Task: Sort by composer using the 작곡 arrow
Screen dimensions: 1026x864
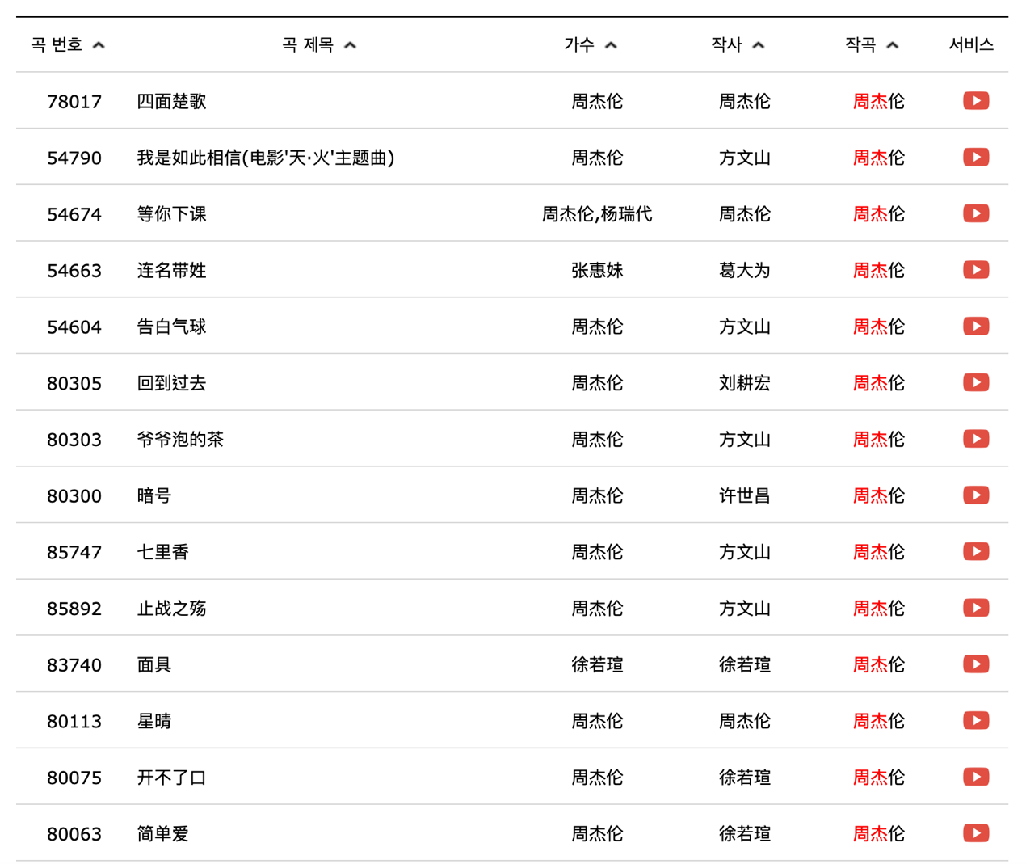Action: click(892, 45)
